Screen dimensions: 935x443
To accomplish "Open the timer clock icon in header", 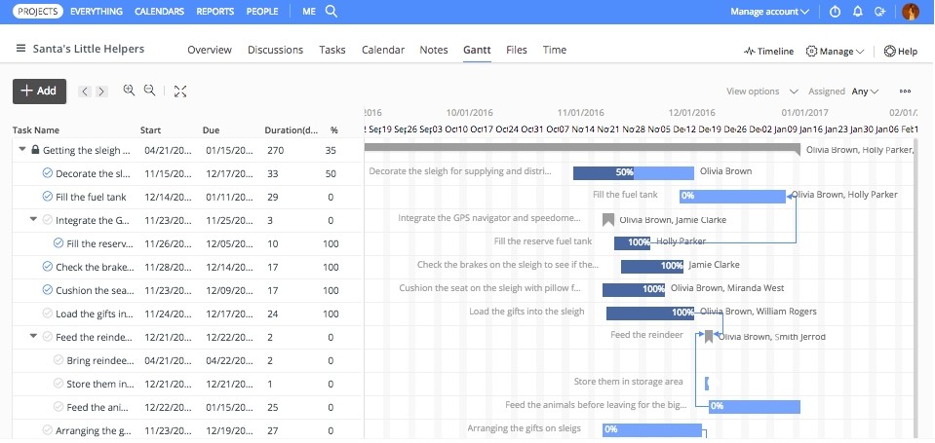I will [835, 12].
